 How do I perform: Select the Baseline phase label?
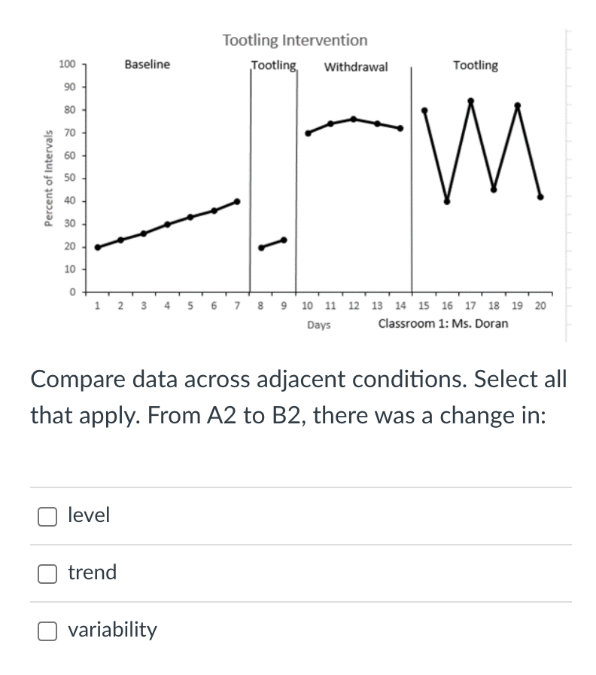tap(146, 65)
